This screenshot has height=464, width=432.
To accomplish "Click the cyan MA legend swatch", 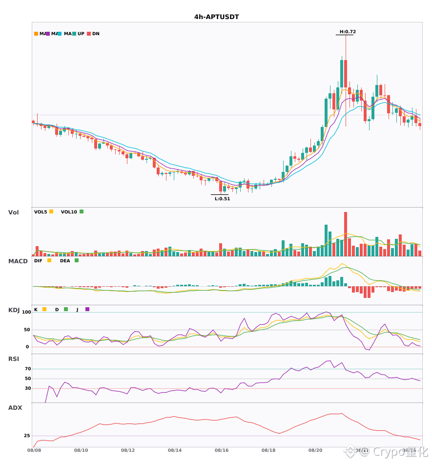I will pos(60,34).
